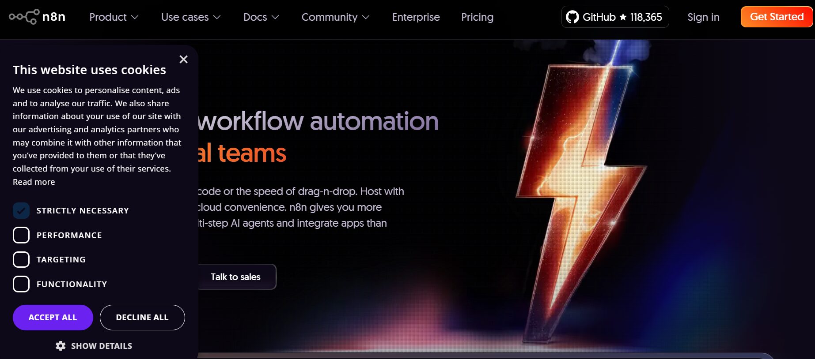Accept all cookies

pos(53,318)
